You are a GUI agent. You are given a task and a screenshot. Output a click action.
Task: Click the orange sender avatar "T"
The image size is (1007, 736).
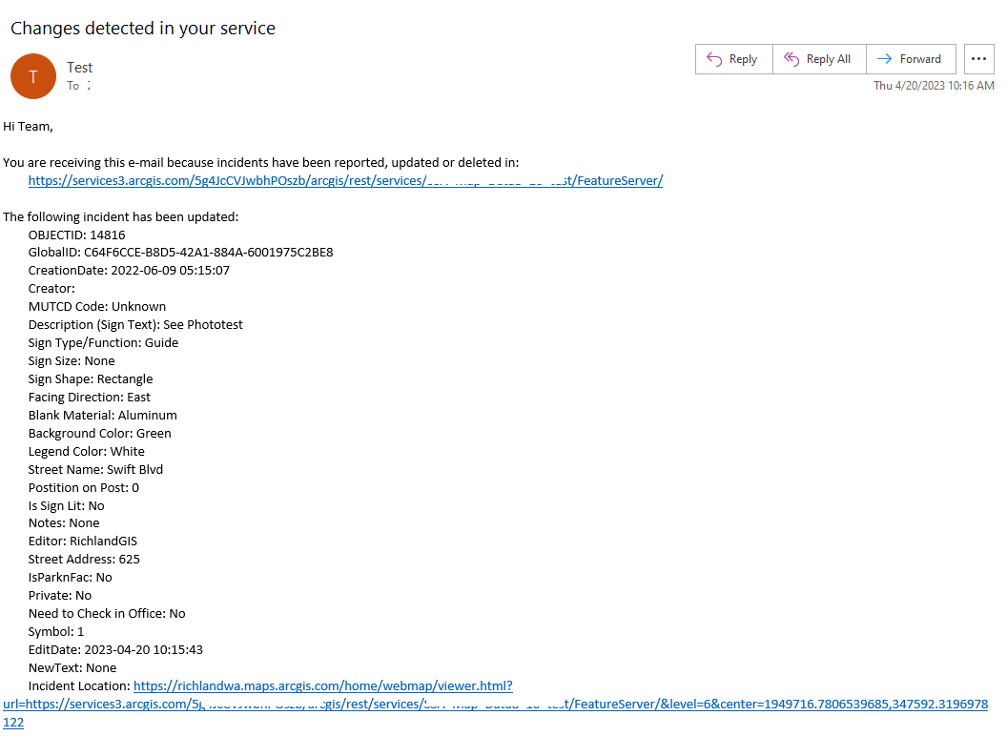click(33, 76)
